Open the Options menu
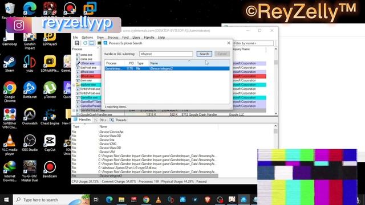Viewport: 365px width, 205px height. [87, 38]
